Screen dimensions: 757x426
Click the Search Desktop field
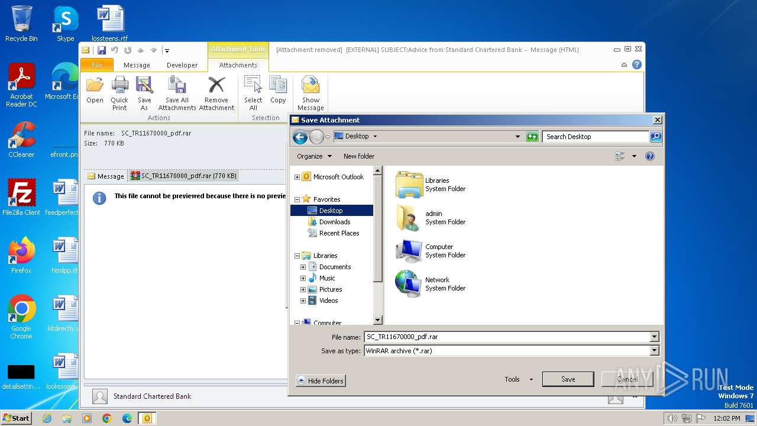(x=596, y=137)
